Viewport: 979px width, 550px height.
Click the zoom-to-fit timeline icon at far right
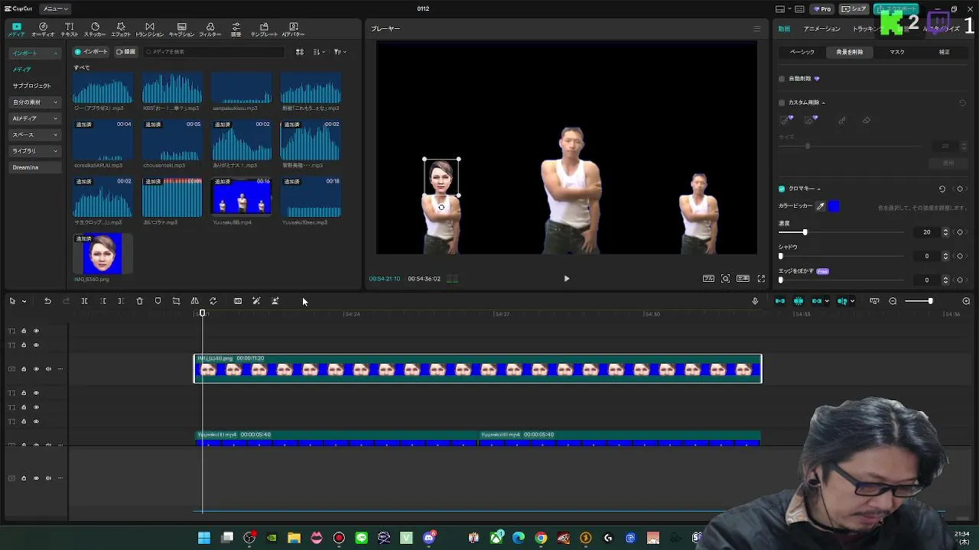click(x=966, y=301)
